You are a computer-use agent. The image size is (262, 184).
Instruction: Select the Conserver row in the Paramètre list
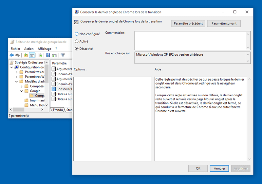pos(62,89)
